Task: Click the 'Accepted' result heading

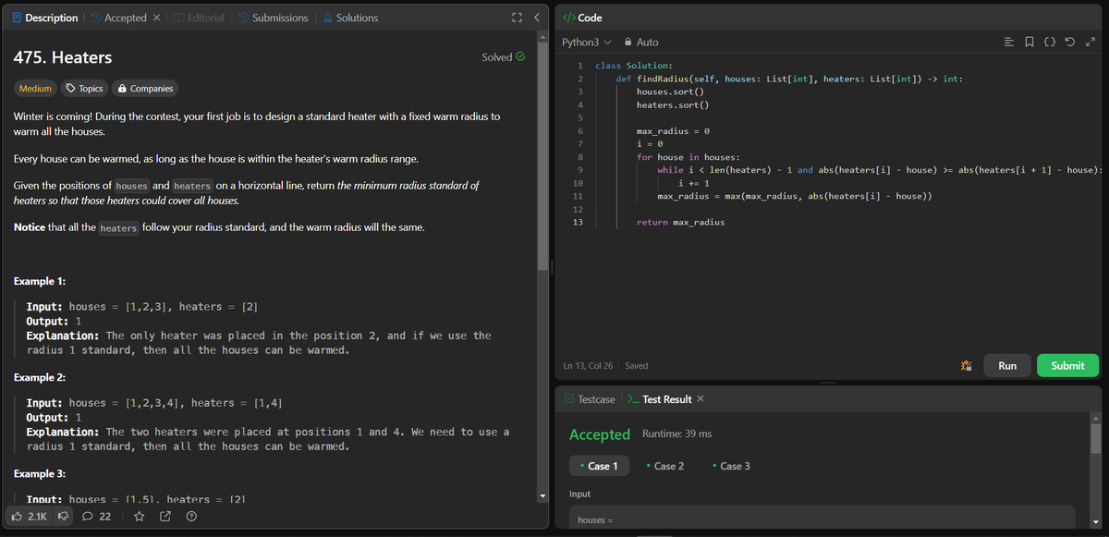Action: 600,434
